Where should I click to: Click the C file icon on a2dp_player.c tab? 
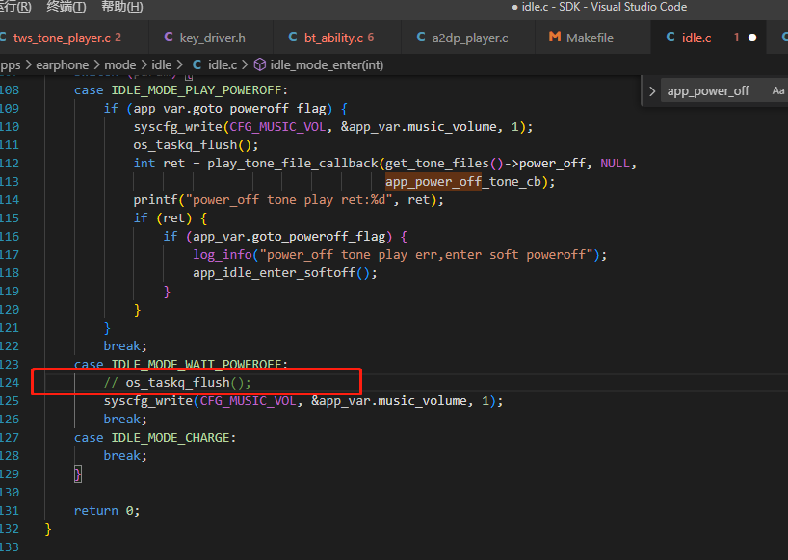click(x=421, y=38)
